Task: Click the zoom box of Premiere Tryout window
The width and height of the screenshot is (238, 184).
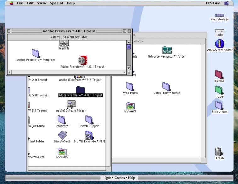Action: point(125,31)
